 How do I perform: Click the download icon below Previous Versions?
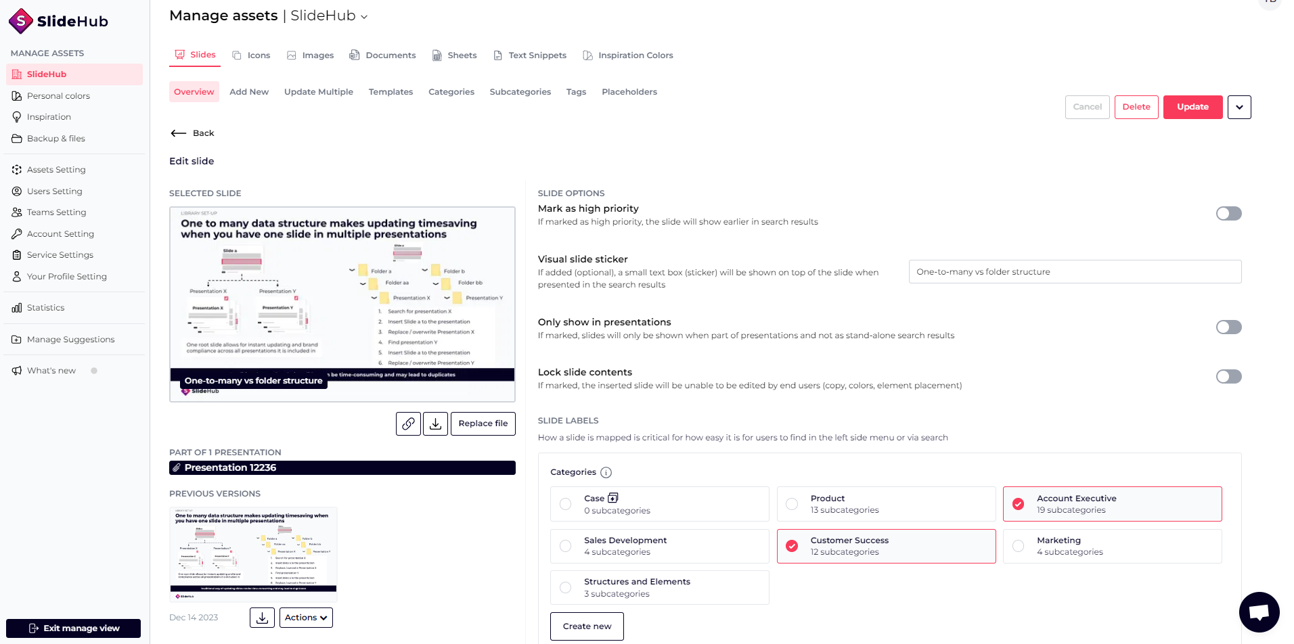262,617
